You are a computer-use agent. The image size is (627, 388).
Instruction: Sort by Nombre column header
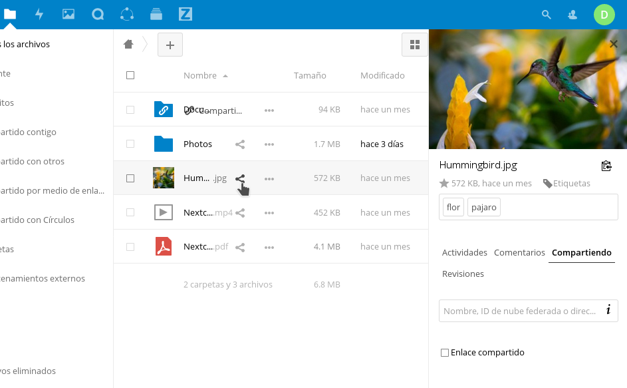[x=200, y=76]
